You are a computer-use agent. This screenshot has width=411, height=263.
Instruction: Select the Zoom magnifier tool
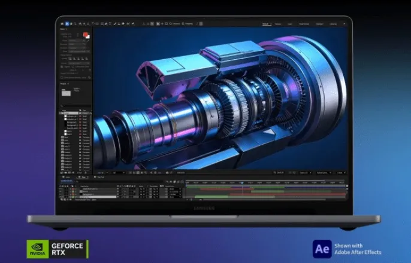pyautogui.click(x=75, y=24)
